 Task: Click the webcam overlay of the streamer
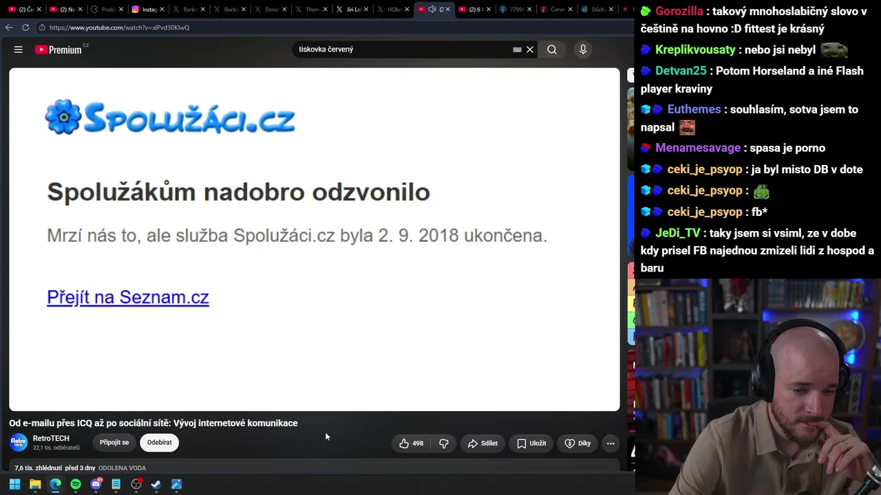(758, 386)
